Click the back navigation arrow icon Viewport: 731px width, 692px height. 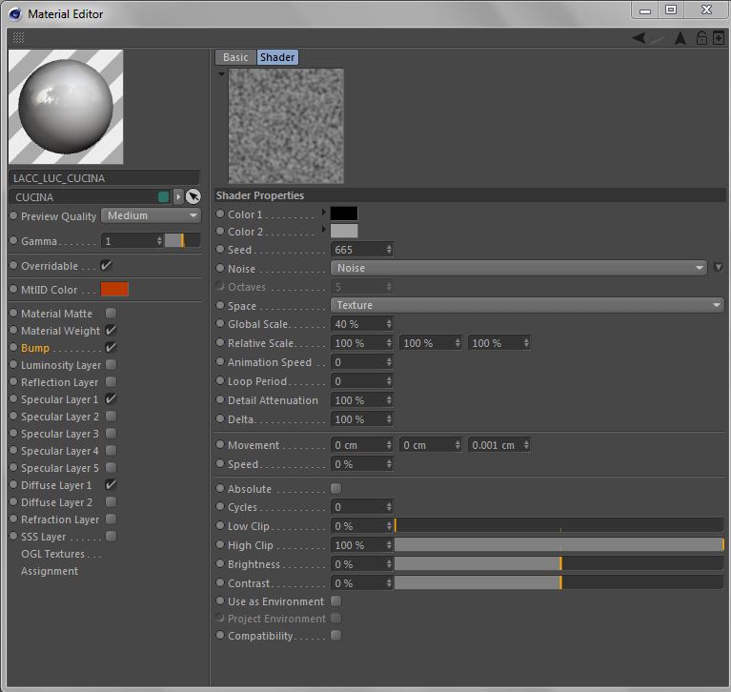click(639, 38)
